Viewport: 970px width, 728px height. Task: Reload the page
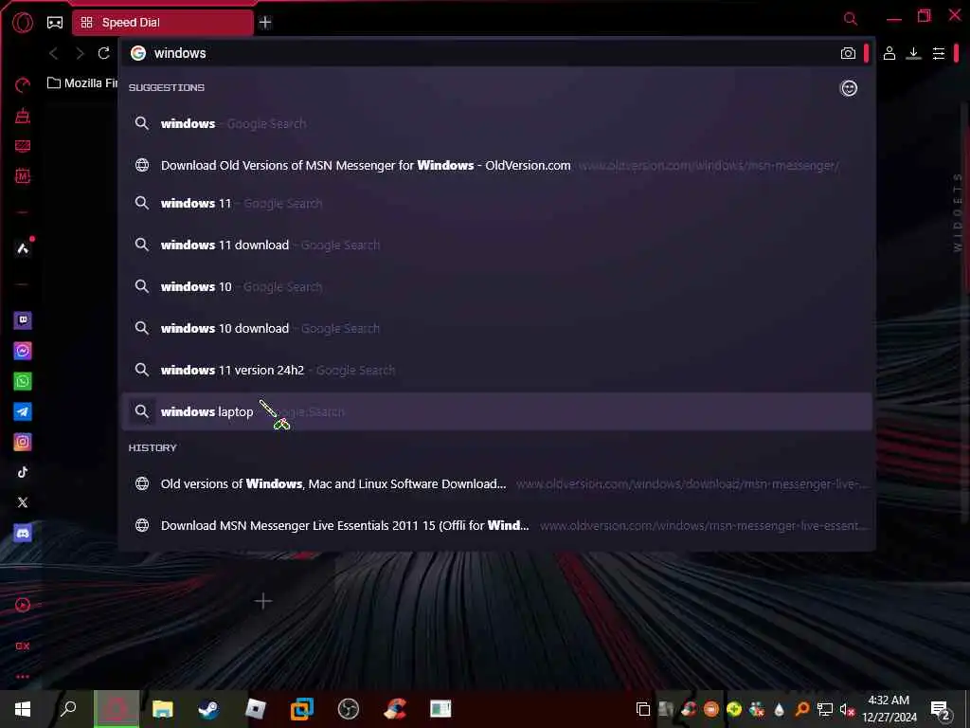click(104, 53)
